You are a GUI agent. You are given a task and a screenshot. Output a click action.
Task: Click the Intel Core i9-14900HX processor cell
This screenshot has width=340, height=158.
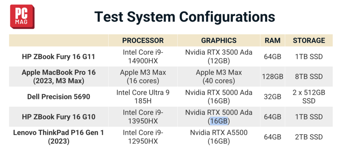tap(143, 57)
